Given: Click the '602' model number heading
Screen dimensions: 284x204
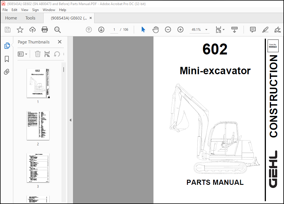Looking at the screenshot, I should 215,49.
